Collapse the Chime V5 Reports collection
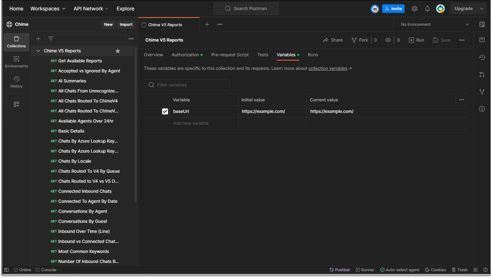The image size is (492, 278). click(x=38, y=51)
